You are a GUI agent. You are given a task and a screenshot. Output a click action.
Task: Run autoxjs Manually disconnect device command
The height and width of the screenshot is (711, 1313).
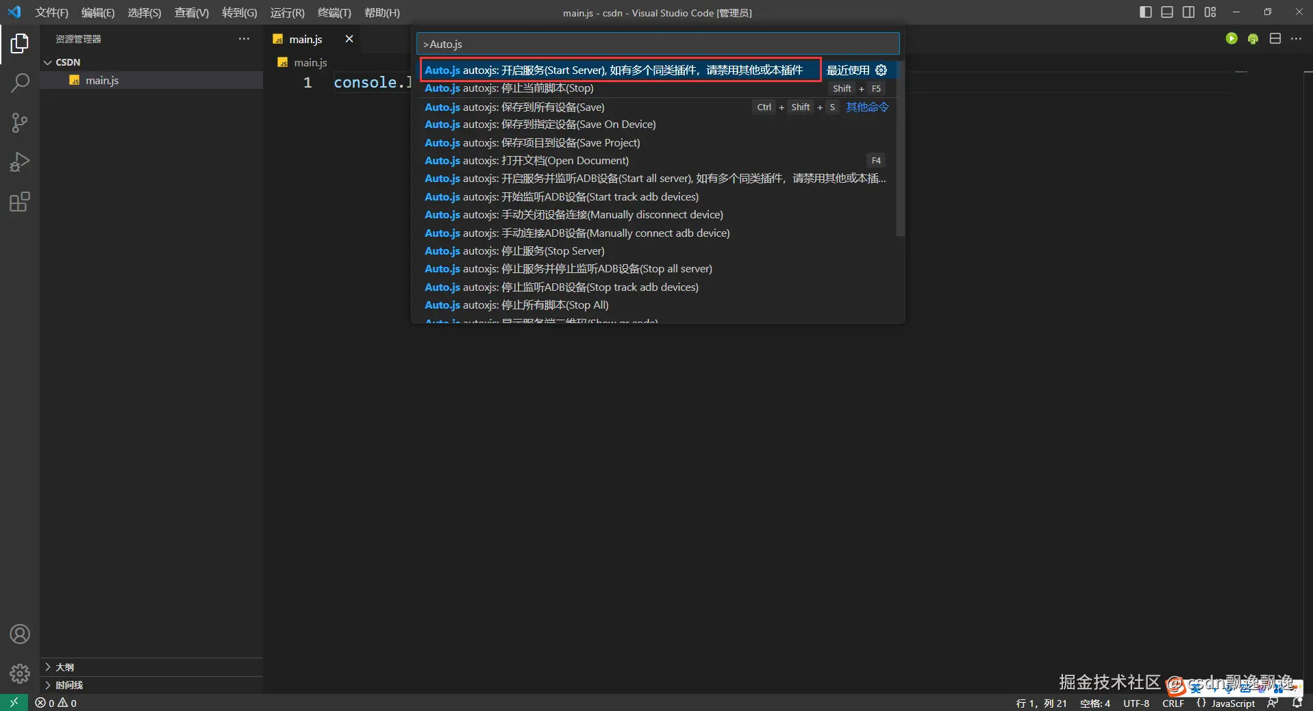pos(656,215)
